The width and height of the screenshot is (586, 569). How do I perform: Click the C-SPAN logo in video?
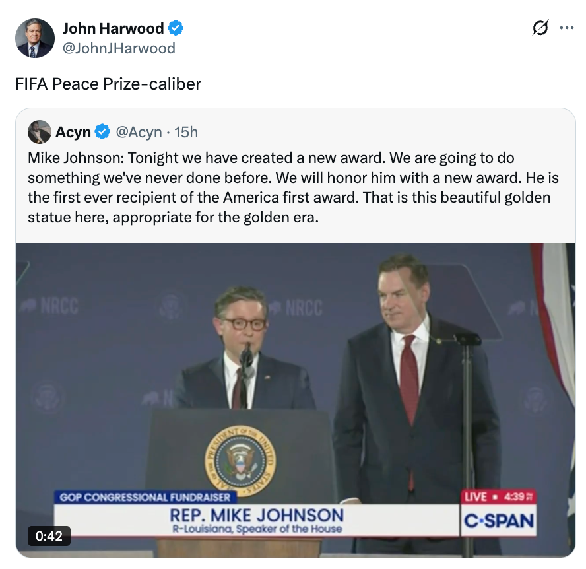pyautogui.click(x=499, y=521)
